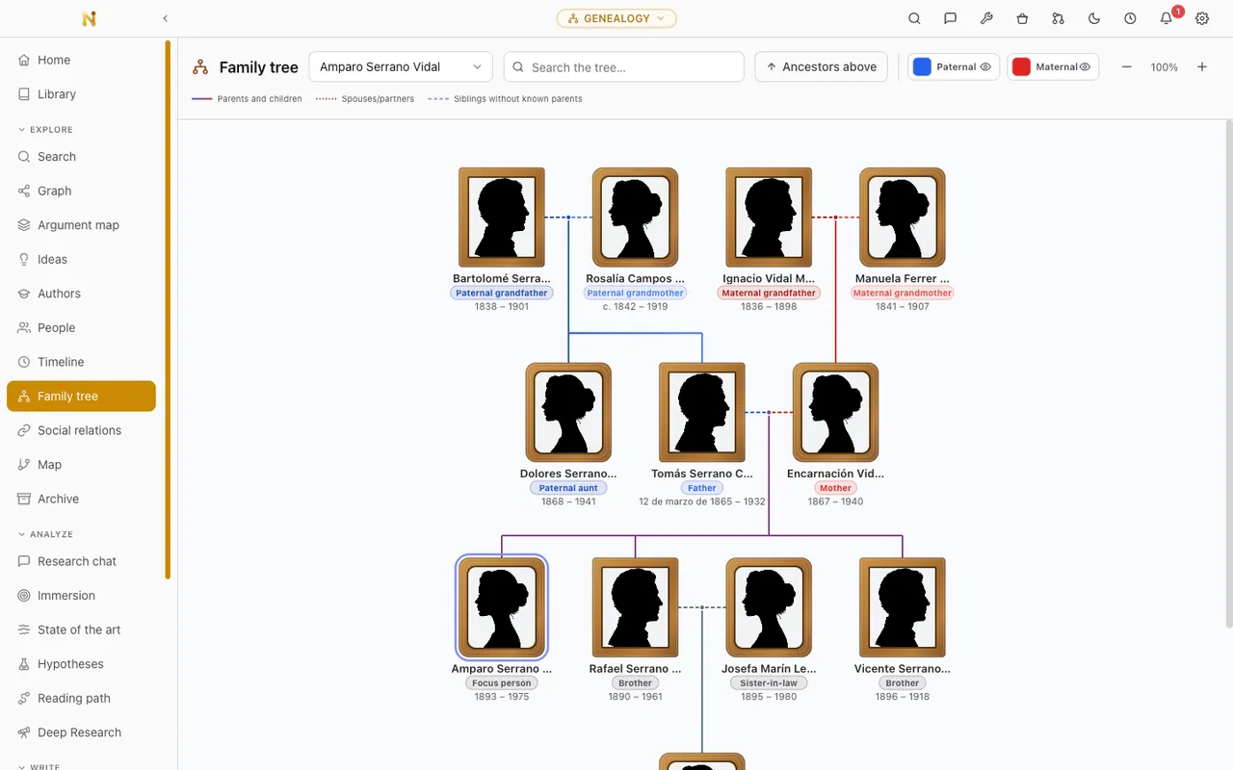The height and width of the screenshot is (770, 1233).
Task: Toggle Maternal line visibility eye
Action: (x=1085, y=67)
